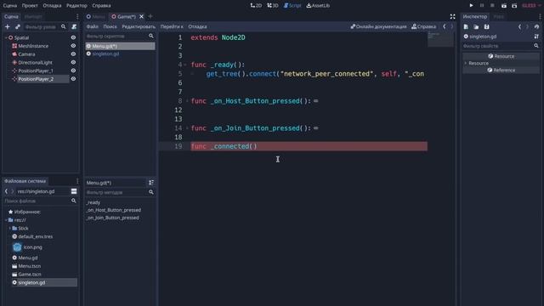Toggle visibility of PositionPlayer_2
Image resolution: width=544 pixels, height=306 pixels.
(x=73, y=79)
